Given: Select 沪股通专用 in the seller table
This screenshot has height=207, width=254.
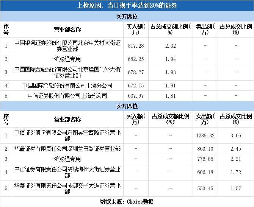Looking at the screenshot, I should 67,159.
